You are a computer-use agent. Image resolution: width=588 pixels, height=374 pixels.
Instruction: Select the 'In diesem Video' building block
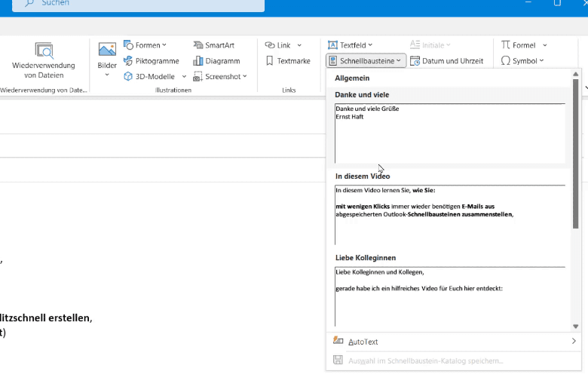(x=450, y=208)
